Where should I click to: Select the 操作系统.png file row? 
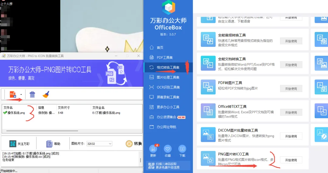pyautogui.click(x=72, y=113)
